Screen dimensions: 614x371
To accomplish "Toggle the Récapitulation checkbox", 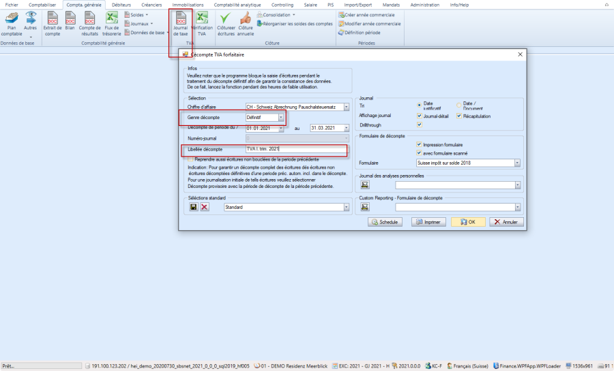I will coord(459,116).
